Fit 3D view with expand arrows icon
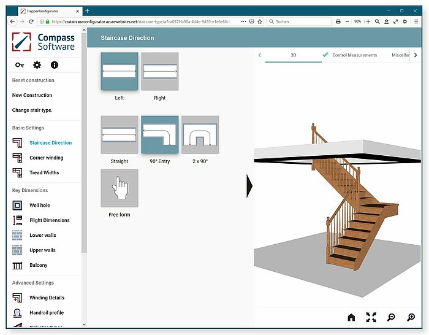The image size is (429, 335). coord(371,317)
